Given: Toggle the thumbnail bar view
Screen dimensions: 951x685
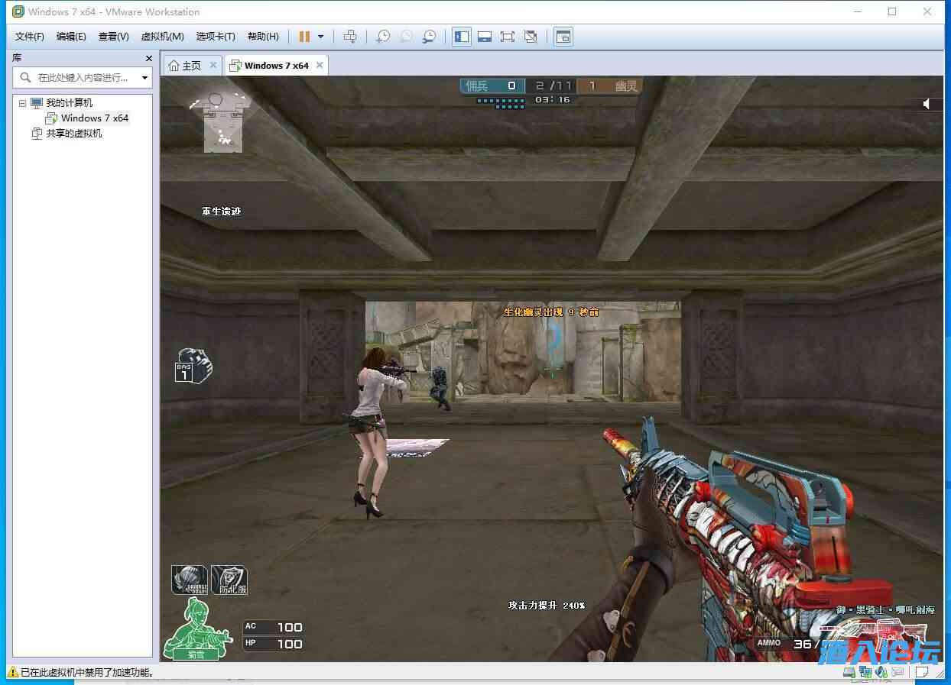Looking at the screenshot, I should click(x=484, y=37).
